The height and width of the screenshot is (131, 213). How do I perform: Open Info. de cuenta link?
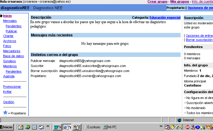[x=202, y=1]
